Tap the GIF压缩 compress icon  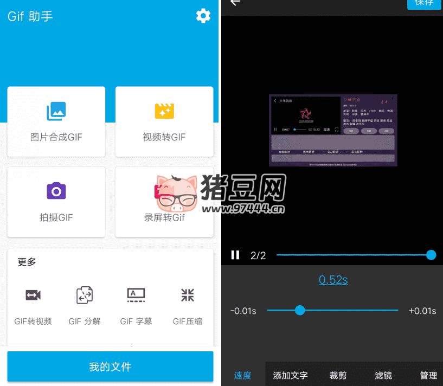pyautogui.click(x=188, y=295)
